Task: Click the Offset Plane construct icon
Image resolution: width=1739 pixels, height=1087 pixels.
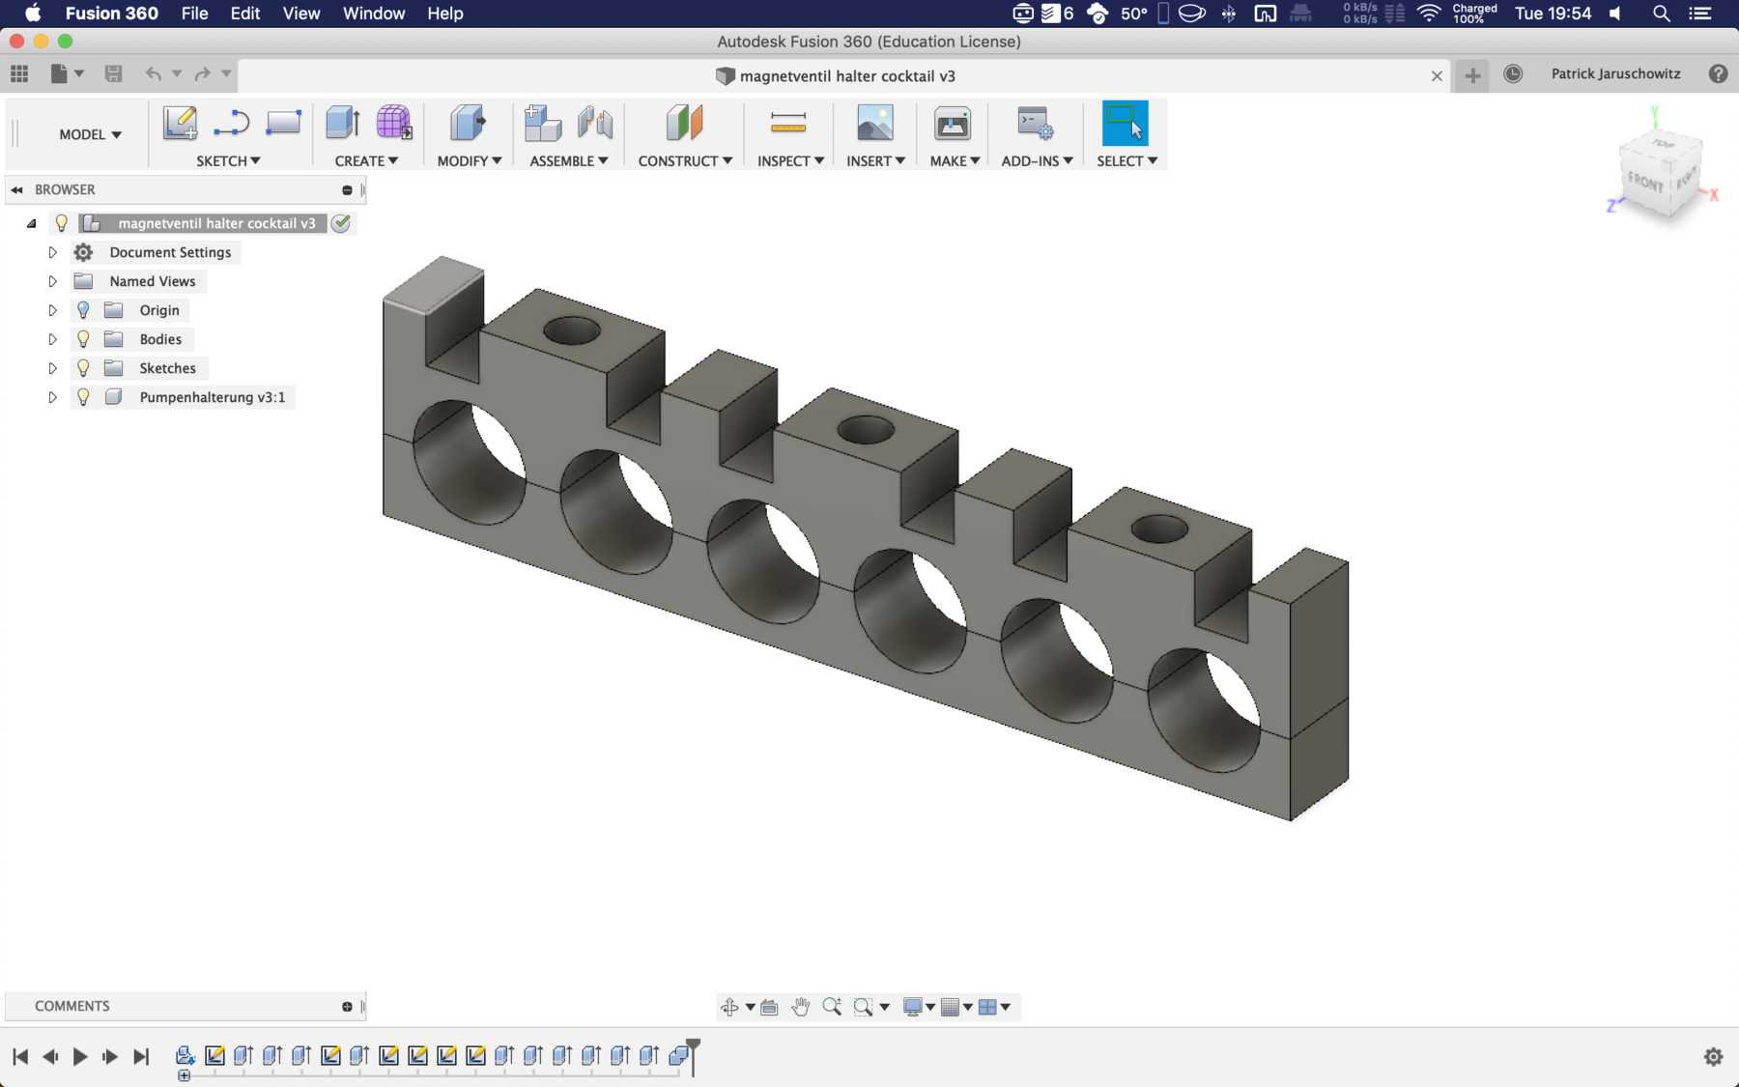Action: (684, 124)
